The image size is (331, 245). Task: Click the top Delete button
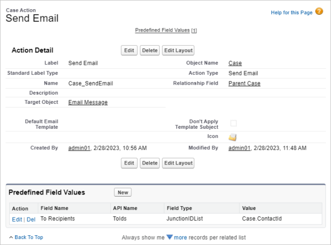point(150,50)
